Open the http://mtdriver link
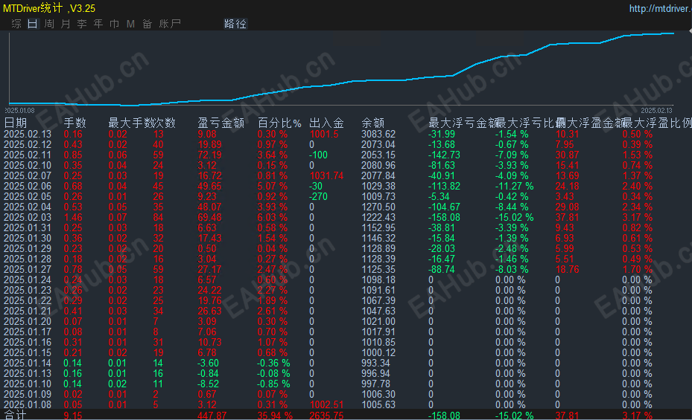692x420 pixels. pos(660,8)
